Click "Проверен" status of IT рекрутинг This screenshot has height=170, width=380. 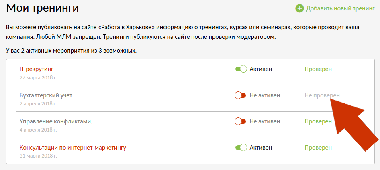point(318,69)
